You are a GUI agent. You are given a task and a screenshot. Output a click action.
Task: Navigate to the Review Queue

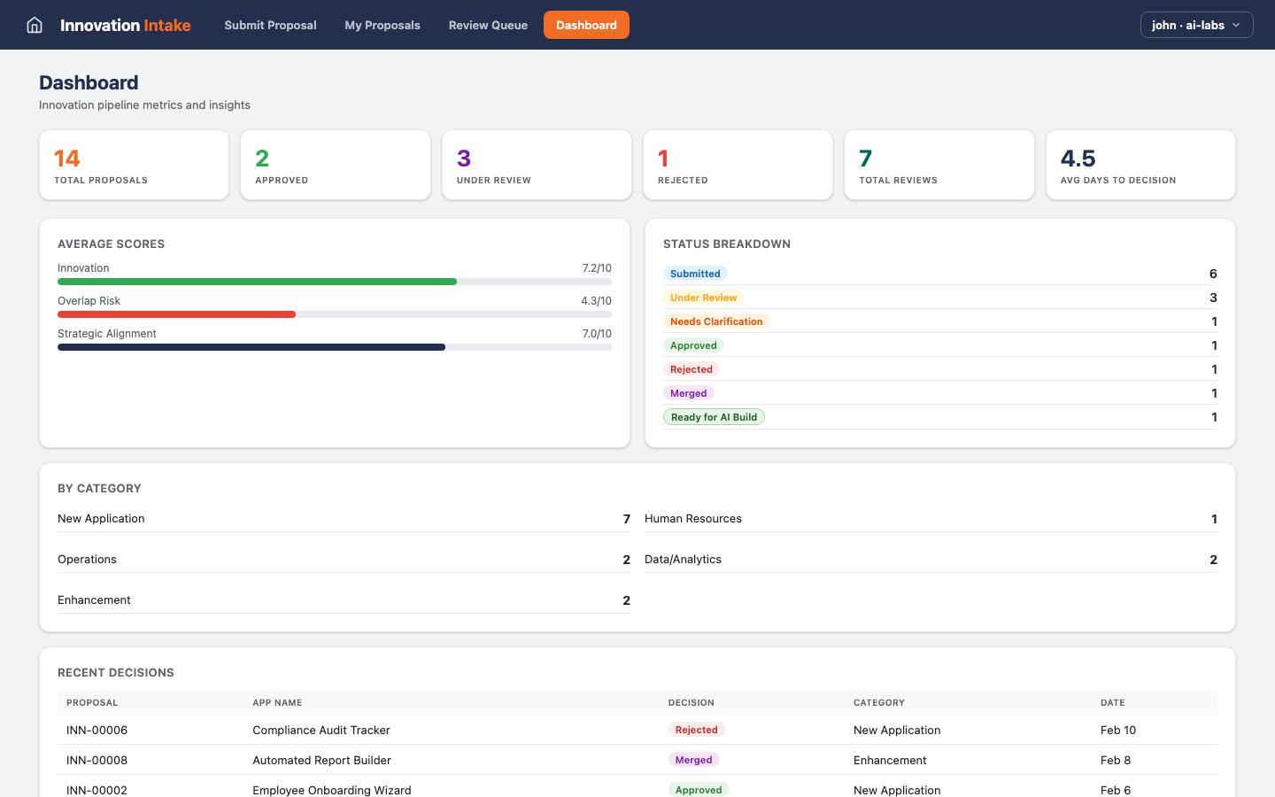click(x=488, y=25)
